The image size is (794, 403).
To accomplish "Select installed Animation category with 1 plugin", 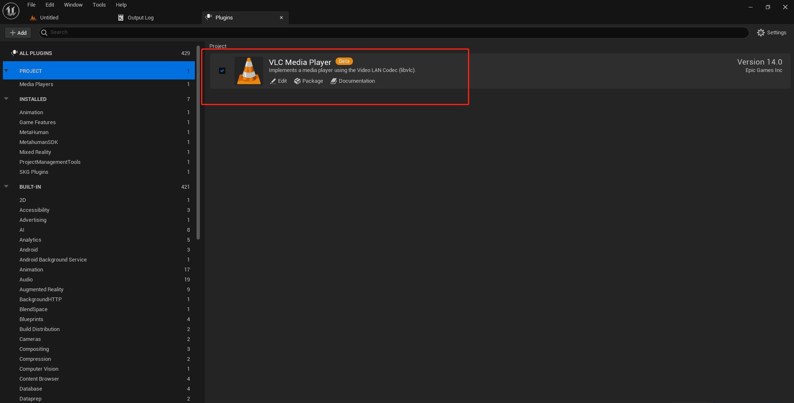I will (99, 112).
